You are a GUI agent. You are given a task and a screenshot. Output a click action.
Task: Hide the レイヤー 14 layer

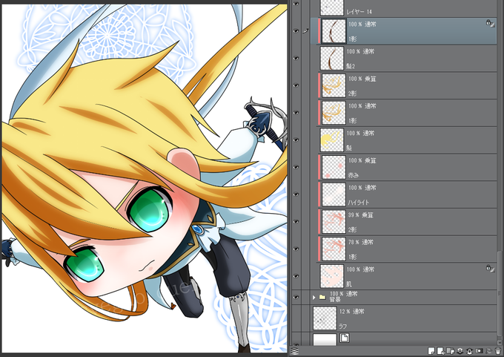296,4
